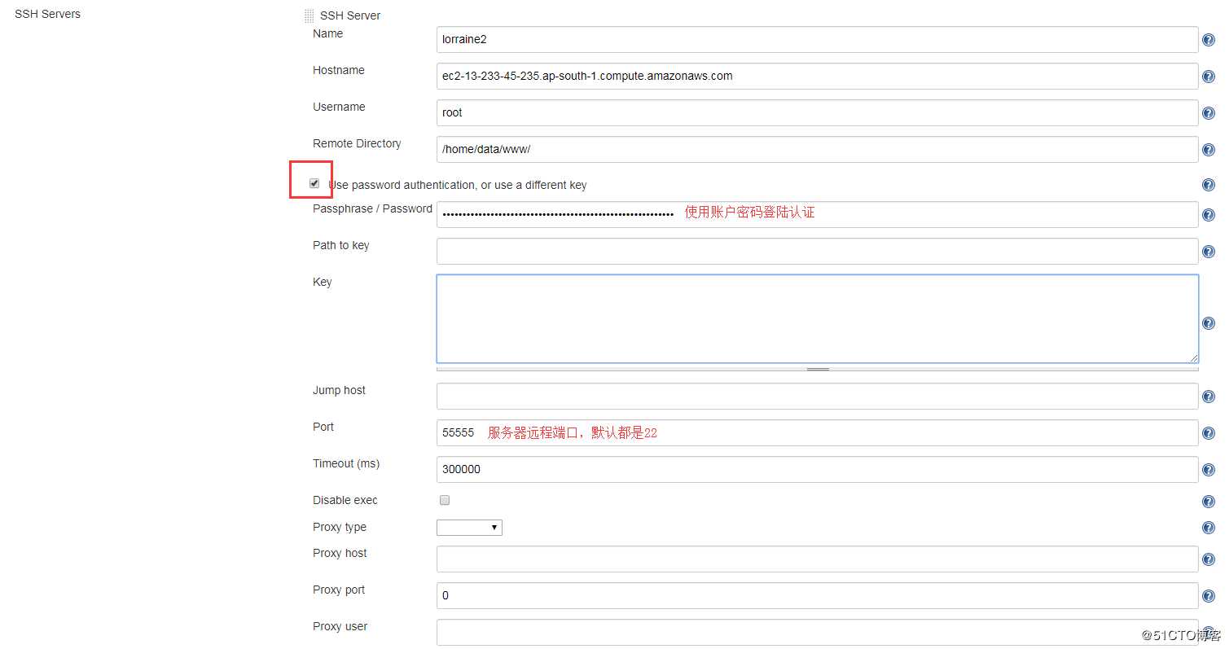Focus the Proxy user input
1229x649 pixels.
tap(817, 632)
